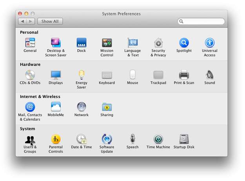Open Energy Saver preferences

click(x=81, y=75)
